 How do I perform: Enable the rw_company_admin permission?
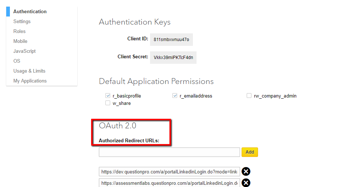[249, 96]
